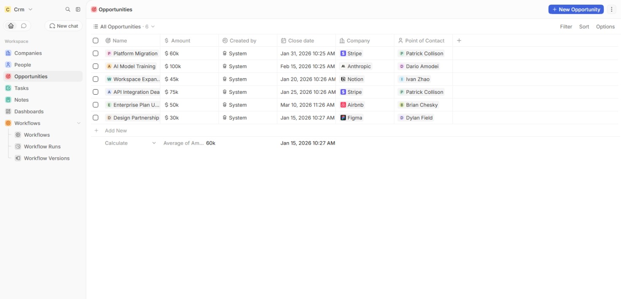Toggle the select-all checkbox in table header
The image size is (621, 299).
pyautogui.click(x=96, y=40)
